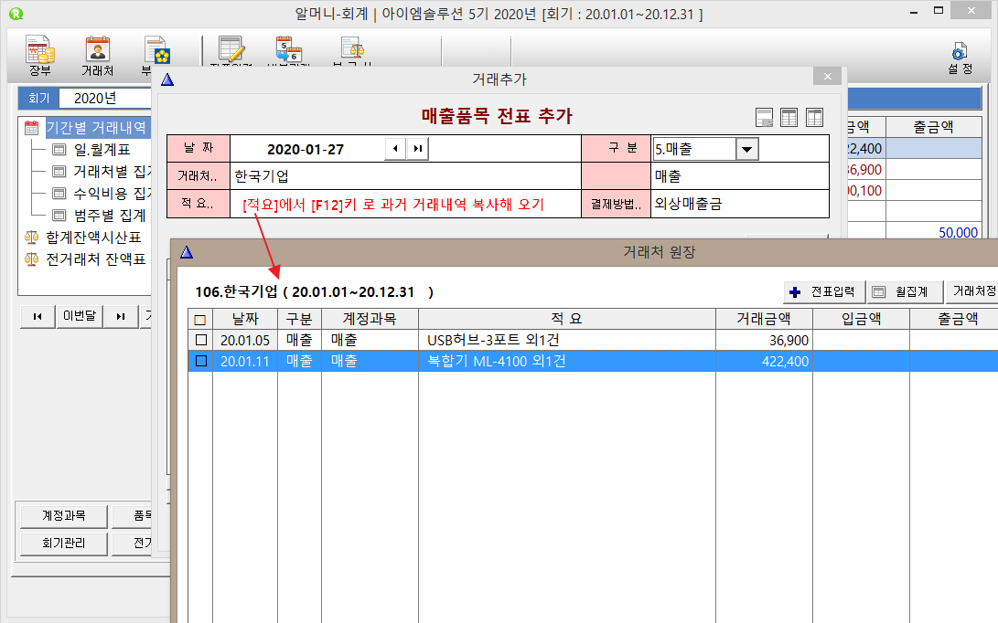Image resolution: width=998 pixels, height=623 pixels.
Task: Close the 거래추가 dialog
Action: [828, 77]
